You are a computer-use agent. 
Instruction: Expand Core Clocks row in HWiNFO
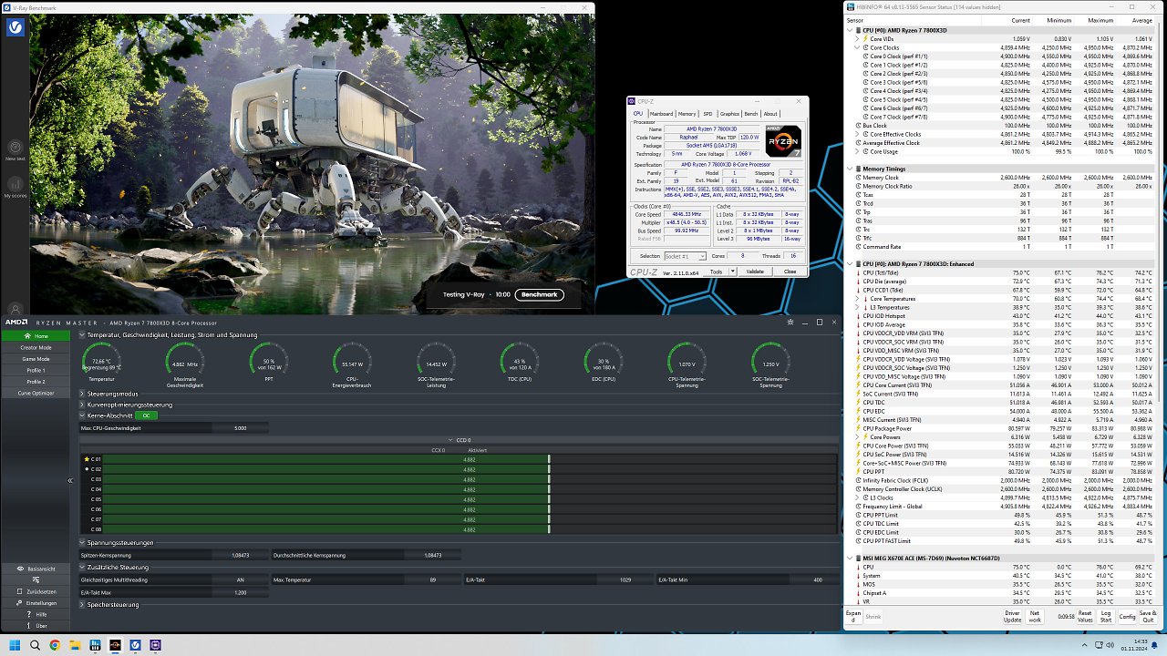coord(857,47)
